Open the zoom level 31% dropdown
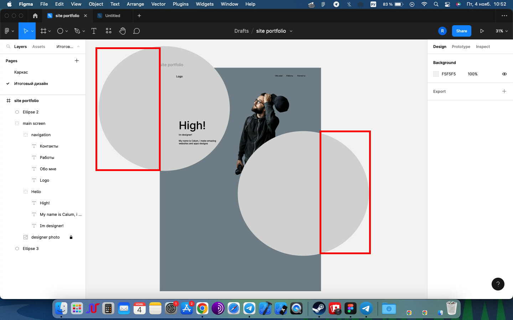Image resolution: width=513 pixels, height=320 pixels. [x=502, y=31]
